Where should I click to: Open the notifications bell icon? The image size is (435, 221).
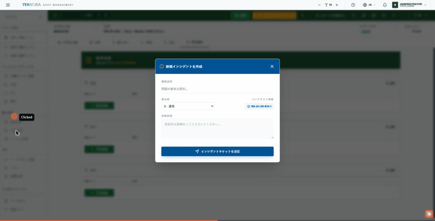(385, 5)
